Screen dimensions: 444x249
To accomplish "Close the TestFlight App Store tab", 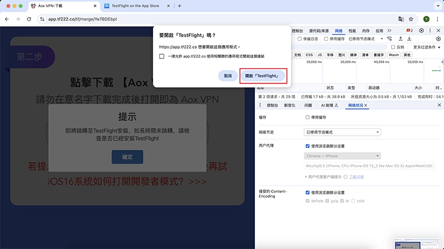I will pyautogui.click(x=168, y=6).
